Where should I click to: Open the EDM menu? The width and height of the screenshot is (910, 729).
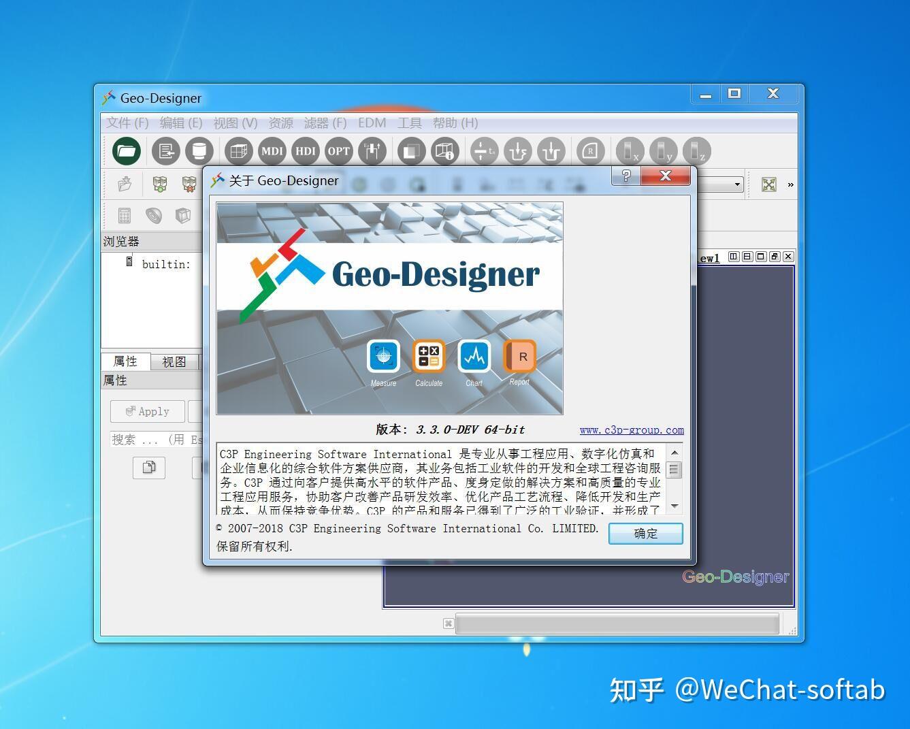(372, 123)
